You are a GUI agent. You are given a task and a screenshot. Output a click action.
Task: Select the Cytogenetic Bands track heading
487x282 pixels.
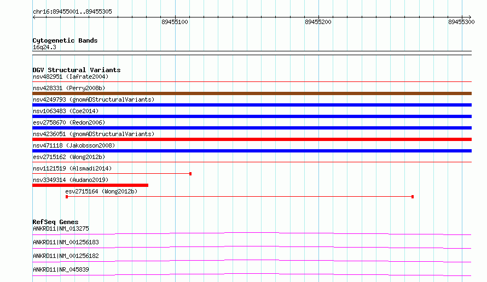65,40
